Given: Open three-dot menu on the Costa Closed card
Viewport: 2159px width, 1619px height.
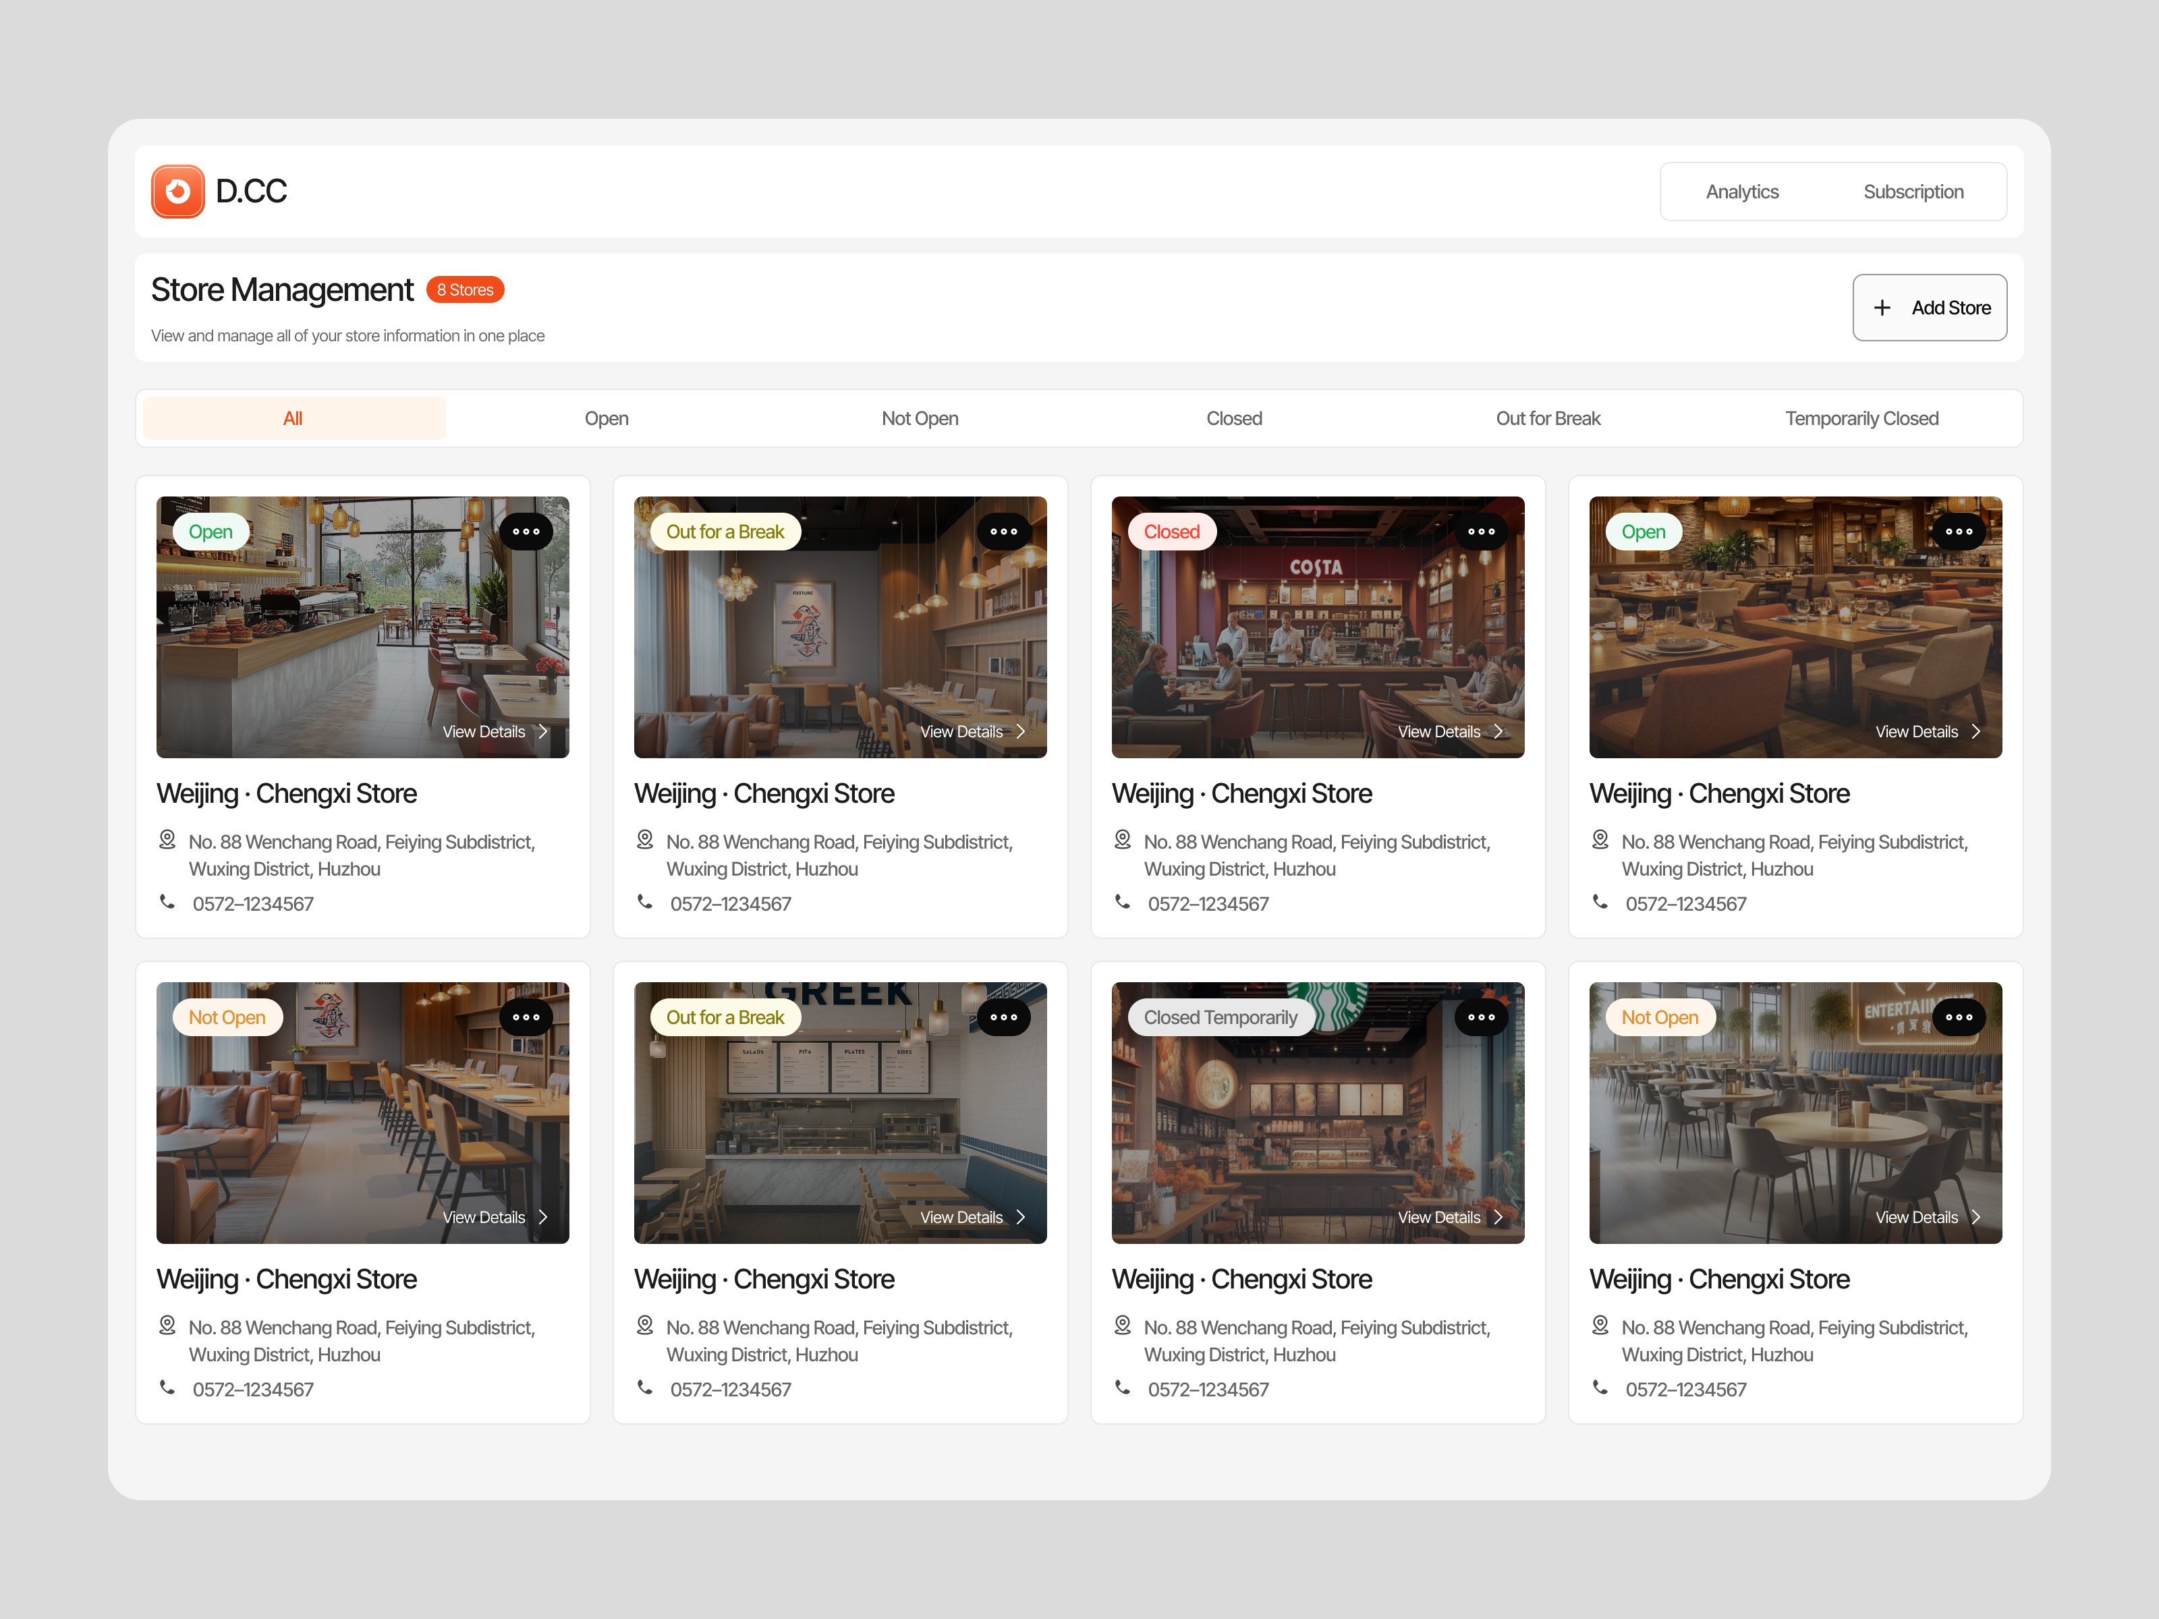Looking at the screenshot, I should pyautogui.click(x=1481, y=532).
